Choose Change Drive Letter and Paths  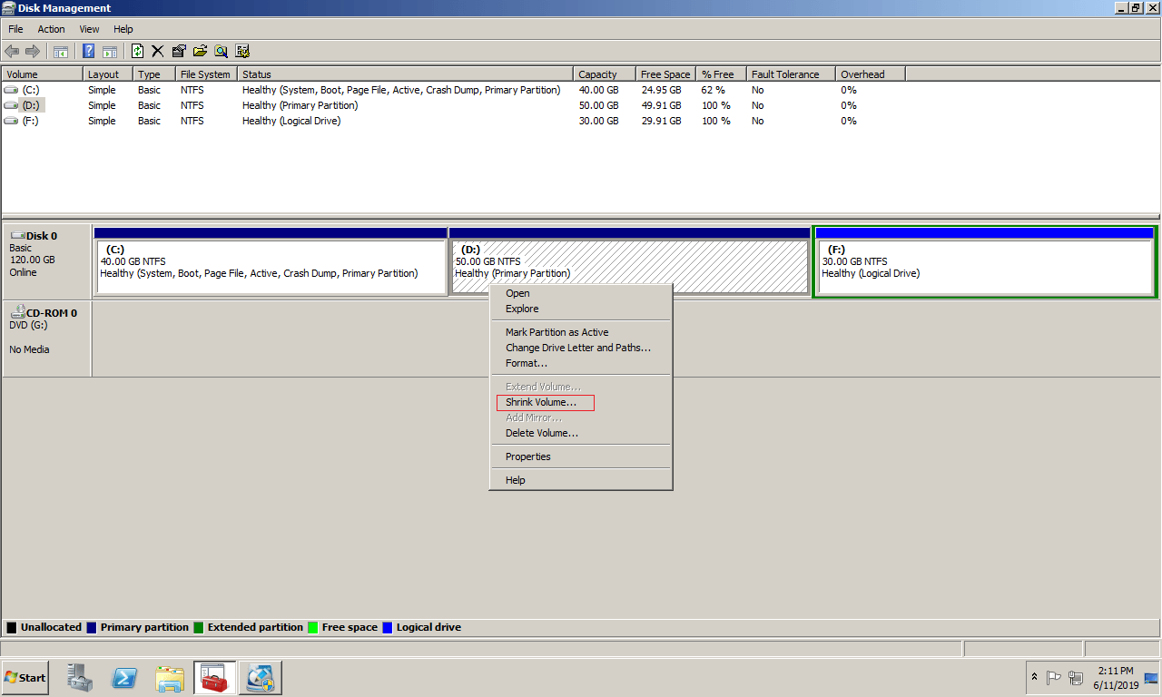click(577, 348)
